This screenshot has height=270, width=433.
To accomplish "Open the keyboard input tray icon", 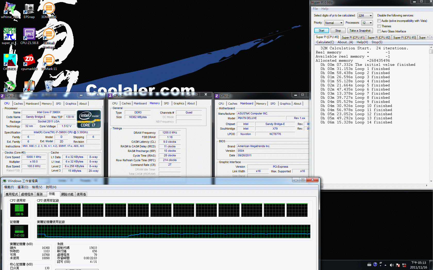I will click(369, 264).
